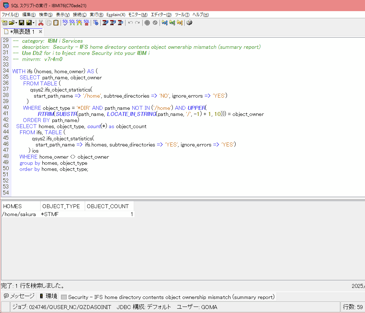The width and height of the screenshot is (365, 313).
Task: Click the Save As floppy icon
Action: (29, 23)
